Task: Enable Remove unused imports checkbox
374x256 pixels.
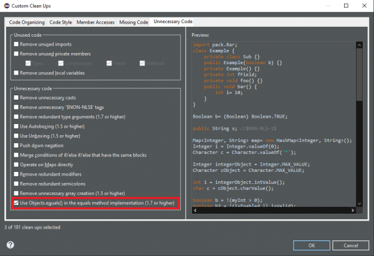Action: tap(16, 45)
